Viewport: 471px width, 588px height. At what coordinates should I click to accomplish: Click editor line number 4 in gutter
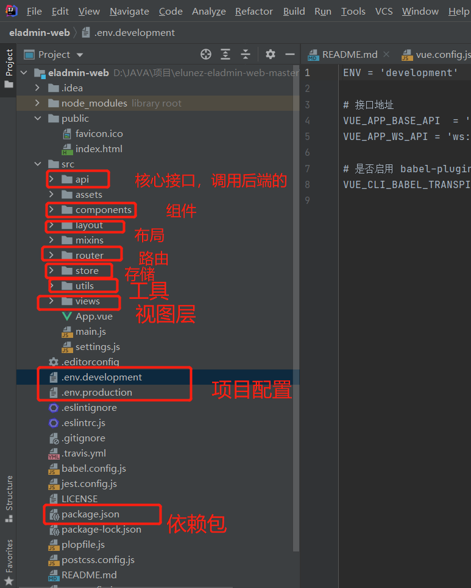(x=307, y=121)
